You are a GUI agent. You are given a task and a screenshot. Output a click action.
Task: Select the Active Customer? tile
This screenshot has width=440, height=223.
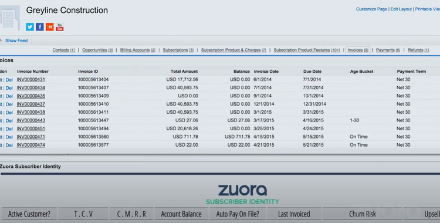29,214
